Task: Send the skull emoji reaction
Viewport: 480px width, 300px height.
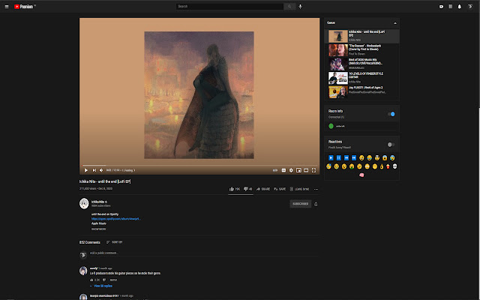Action: pos(395,166)
